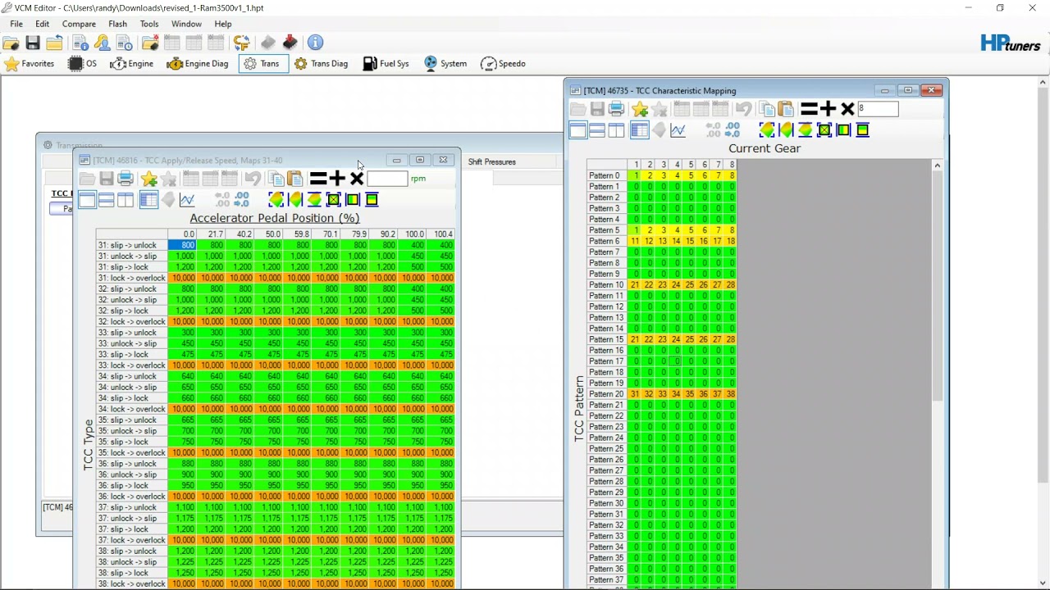Open the file info document icon

coord(80,43)
